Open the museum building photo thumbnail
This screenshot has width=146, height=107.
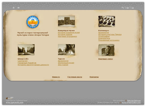[x=66, y=21]
